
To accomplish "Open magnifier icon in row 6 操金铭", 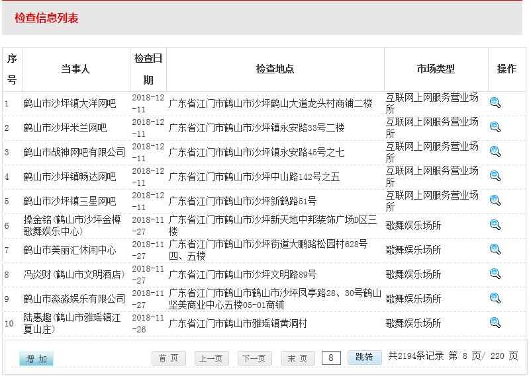I will click(495, 225).
